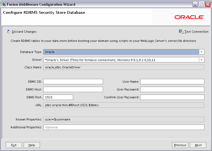Close the Configuration Wizard window
The image size is (212, 151).
coord(208,4)
